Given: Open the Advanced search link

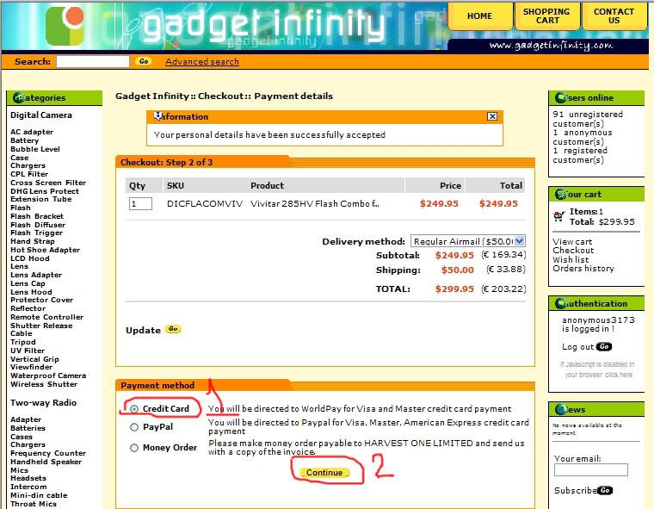Looking at the screenshot, I should pyautogui.click(x=202, y=62).
